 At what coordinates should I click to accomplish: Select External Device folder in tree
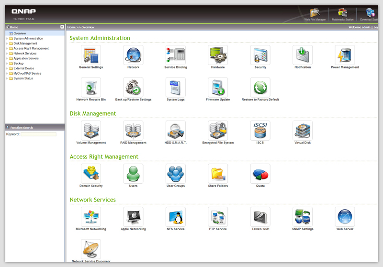click(22, 68)
